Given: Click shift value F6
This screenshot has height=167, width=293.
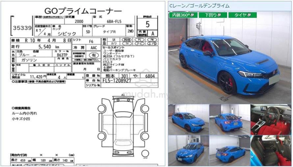Looking at the screenshot, I should pos(91,42).
